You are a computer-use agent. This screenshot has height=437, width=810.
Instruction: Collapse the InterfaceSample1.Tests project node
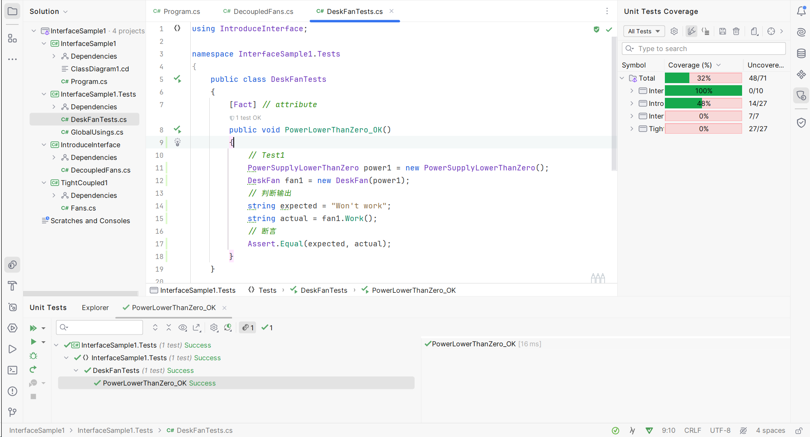coord(44,94)
